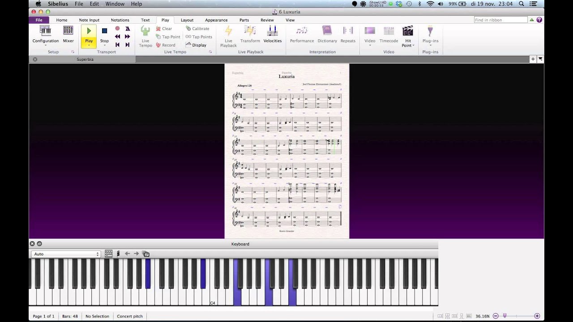Select the Superbia document tab
Viewport: 573px width, 322px height.
click(x=85, y=59)
